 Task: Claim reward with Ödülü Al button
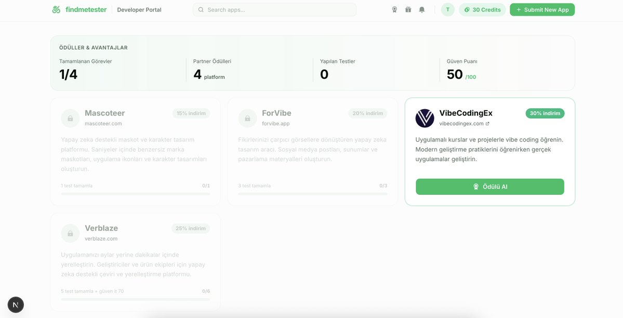coord(490,187)
